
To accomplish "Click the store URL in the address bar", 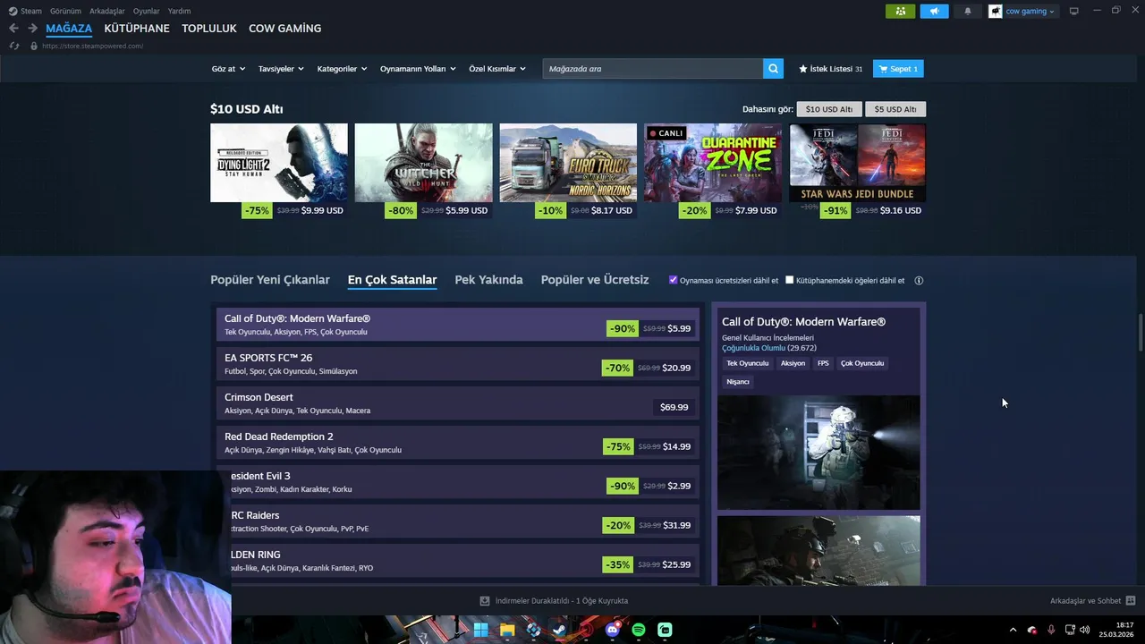I will point(92,46).
